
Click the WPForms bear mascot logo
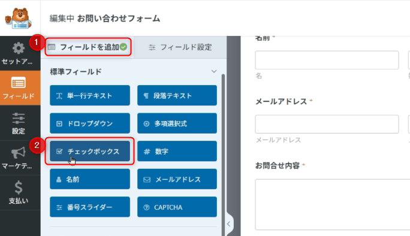19,19
